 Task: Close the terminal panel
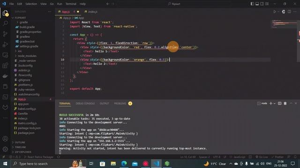coord(296,104)
